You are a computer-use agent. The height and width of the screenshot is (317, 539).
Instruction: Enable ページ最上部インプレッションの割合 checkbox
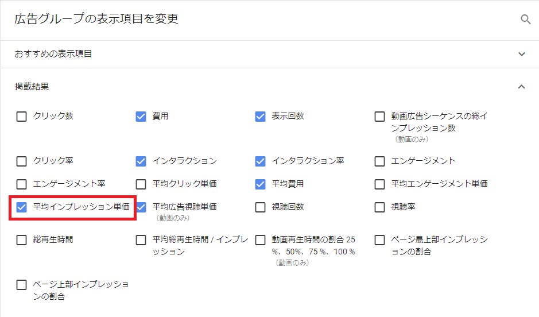(x=380, y=240)
